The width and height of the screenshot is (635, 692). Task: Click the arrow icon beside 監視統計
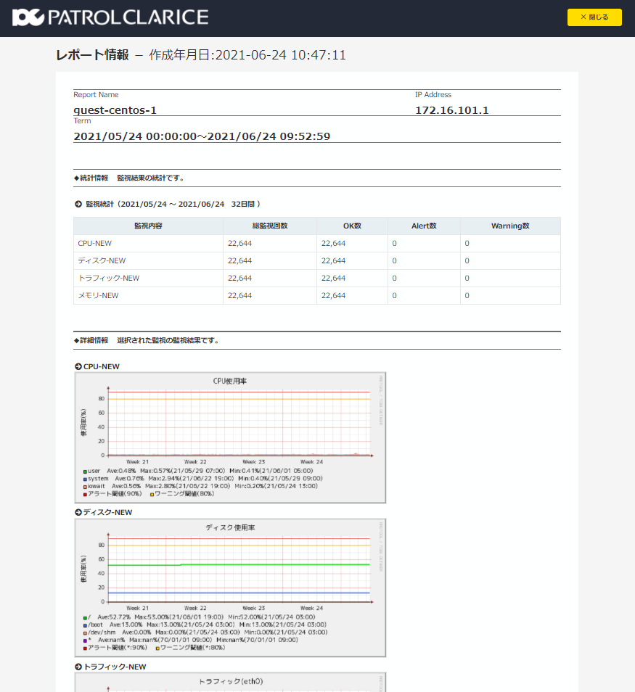pos(78,204)
